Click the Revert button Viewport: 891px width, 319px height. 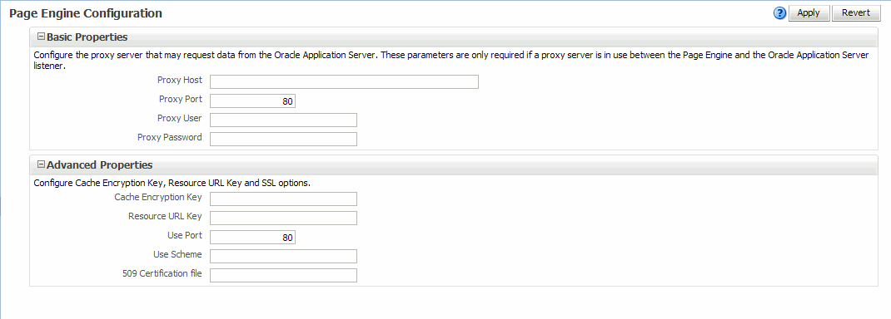(x=856, y=13)
